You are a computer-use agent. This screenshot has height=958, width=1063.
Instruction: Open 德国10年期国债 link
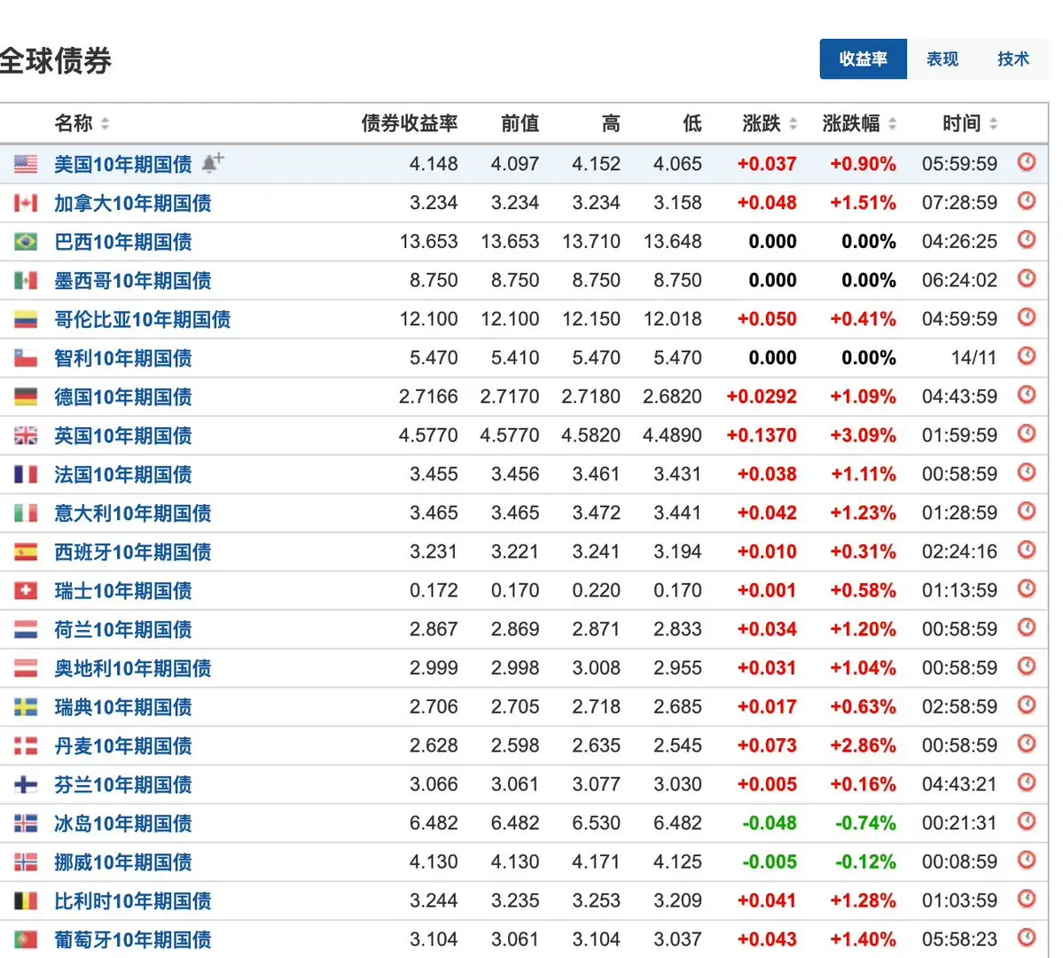(122, 396)
